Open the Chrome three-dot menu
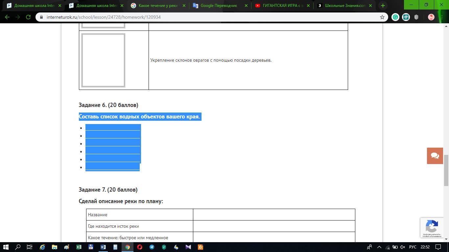Image resolution: width=449 pixels, height=252 pixels. click(441, 17)
